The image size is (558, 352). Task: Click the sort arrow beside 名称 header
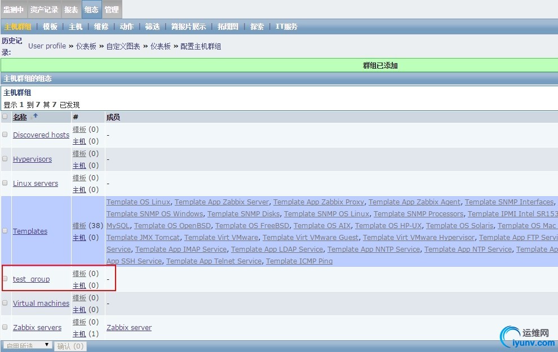pos(36,115)
